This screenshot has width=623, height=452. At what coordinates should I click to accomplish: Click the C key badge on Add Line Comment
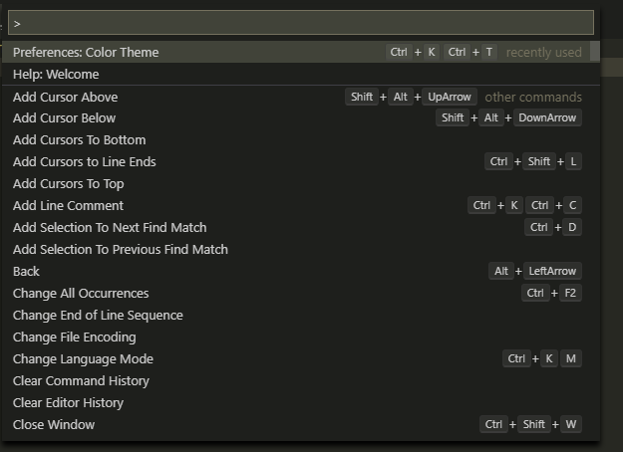[572, 205]
